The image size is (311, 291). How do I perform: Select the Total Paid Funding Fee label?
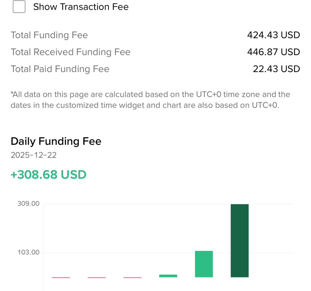(x=60, y=69)
